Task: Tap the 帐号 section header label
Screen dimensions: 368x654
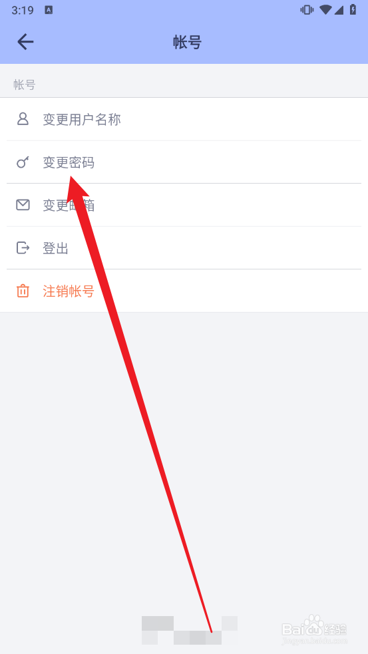Action: pos(24,85)
